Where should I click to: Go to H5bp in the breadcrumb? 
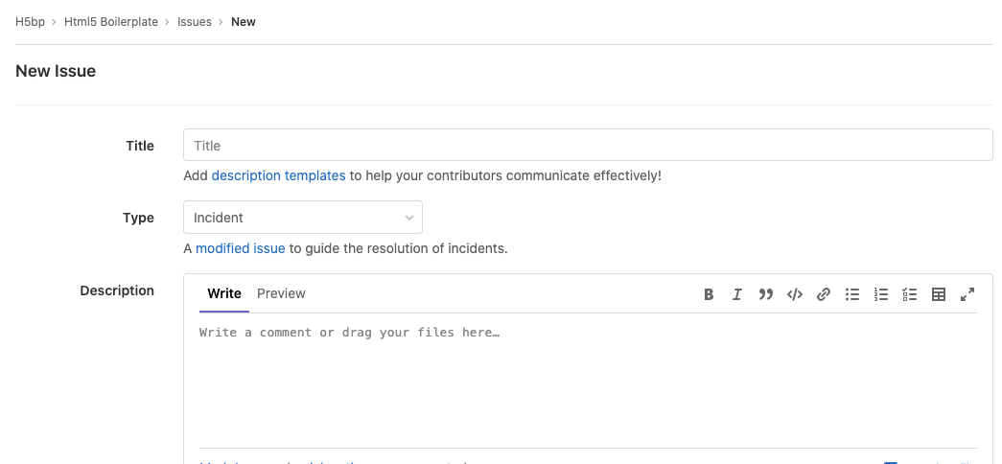30,21
